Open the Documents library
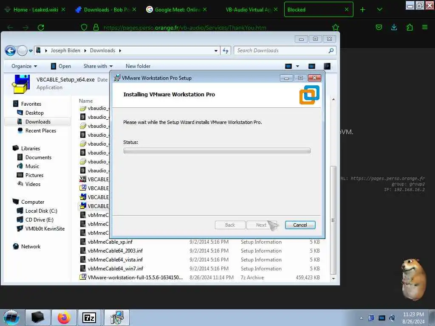This screenshot has height=326, width=435. 38,157
